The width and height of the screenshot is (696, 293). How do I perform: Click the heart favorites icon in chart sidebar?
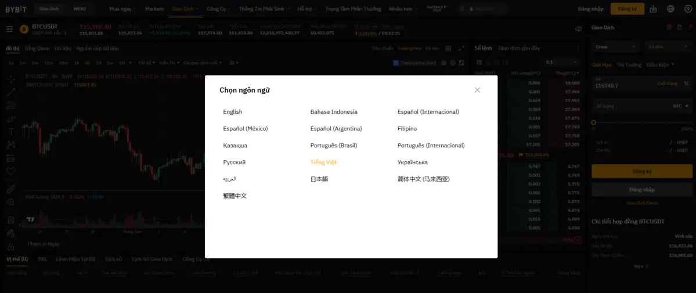(10, 171)
